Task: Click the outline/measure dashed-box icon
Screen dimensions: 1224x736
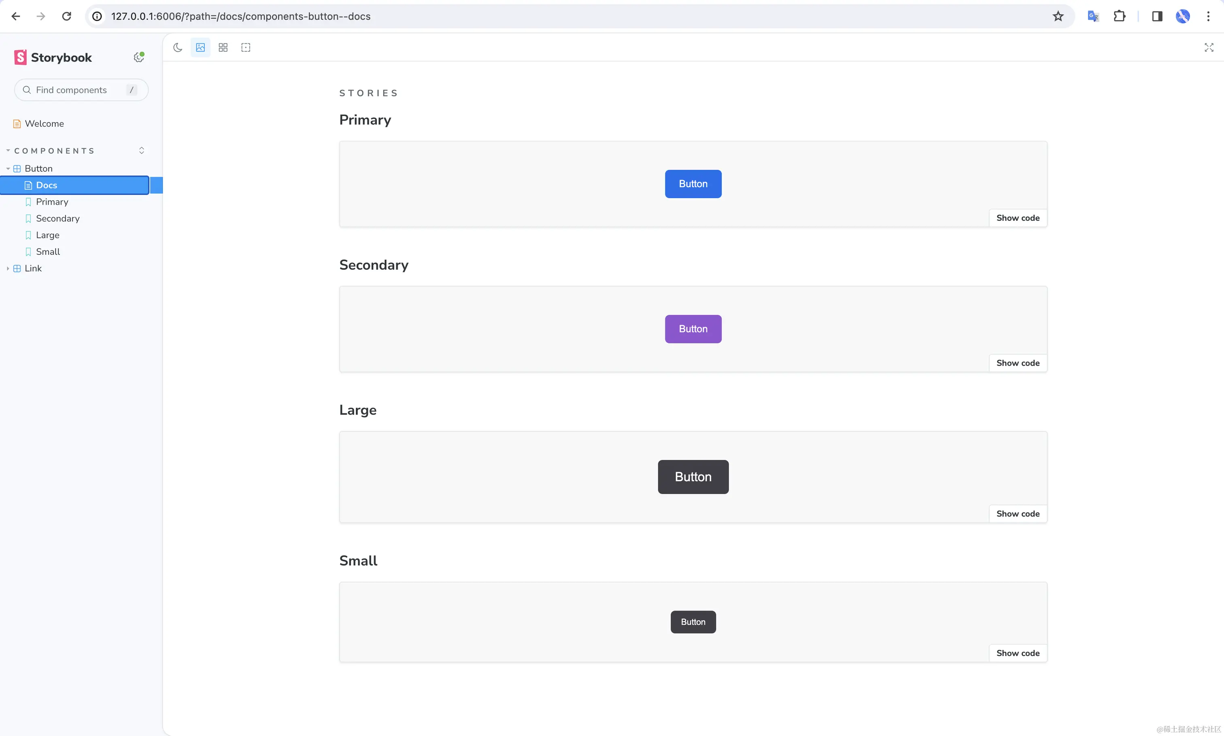Action: [245, 47]
